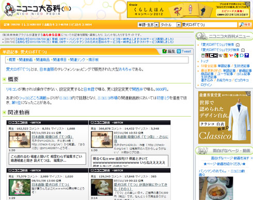Open コミュ記事 link in sidebar

click(x=243, y=74)
